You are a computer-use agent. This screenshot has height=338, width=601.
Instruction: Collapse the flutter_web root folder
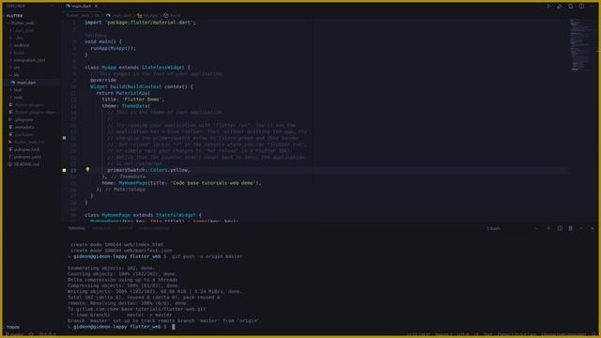coord(22,23)
